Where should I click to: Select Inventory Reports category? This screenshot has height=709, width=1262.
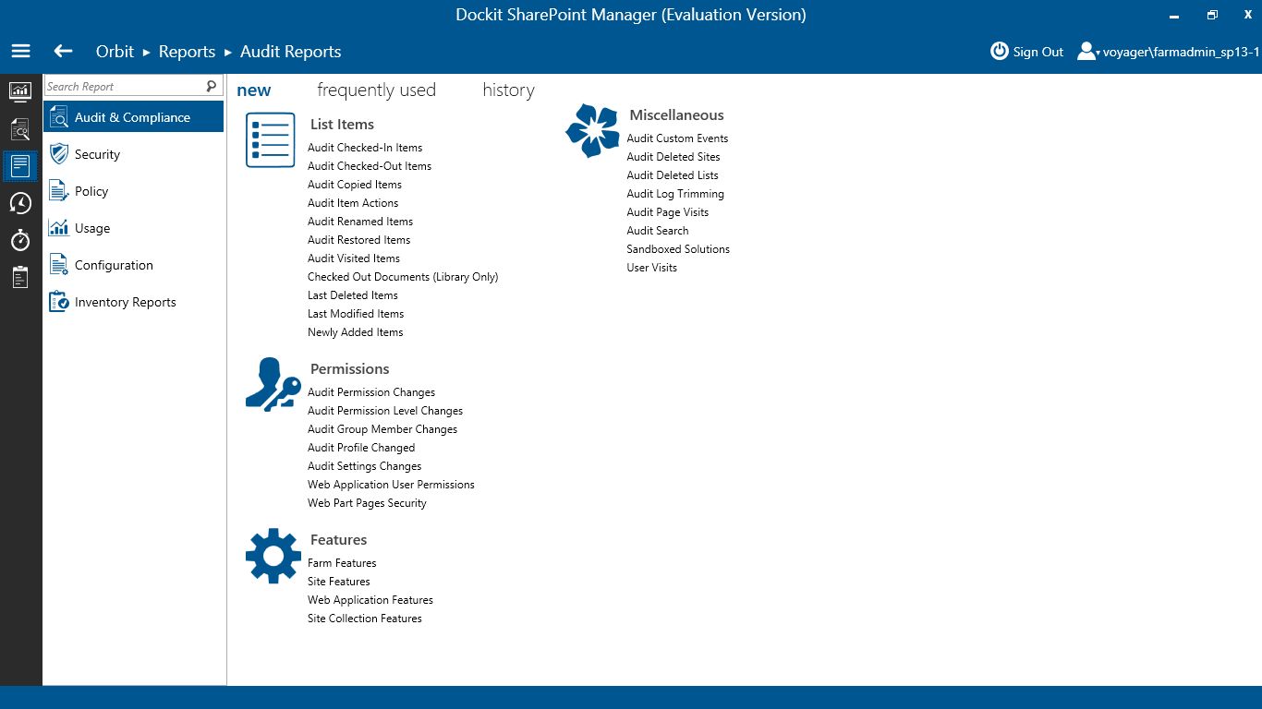133,302
